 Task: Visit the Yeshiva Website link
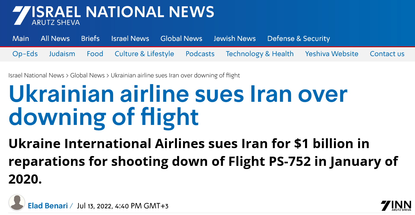tap(331, 54)
